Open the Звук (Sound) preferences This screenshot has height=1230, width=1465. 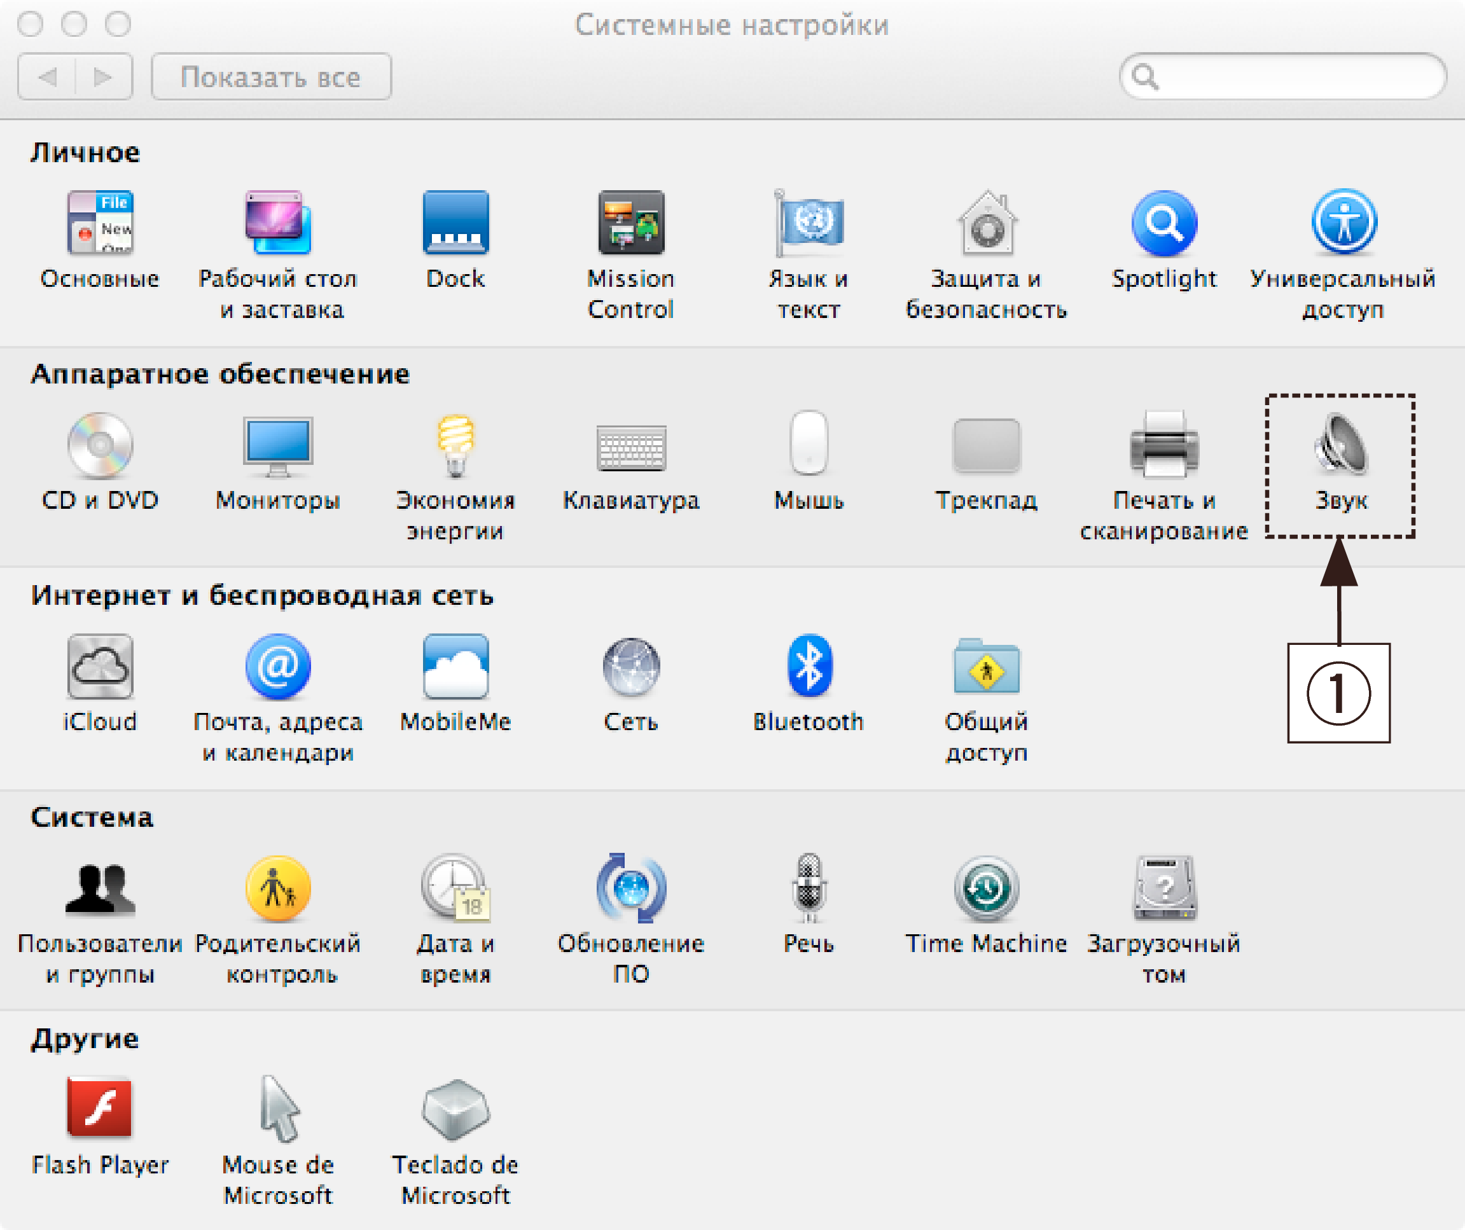pos(1340,446)
